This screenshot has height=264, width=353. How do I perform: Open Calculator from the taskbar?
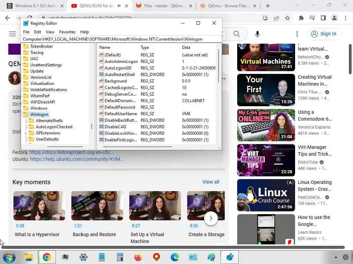pos(120,257)
